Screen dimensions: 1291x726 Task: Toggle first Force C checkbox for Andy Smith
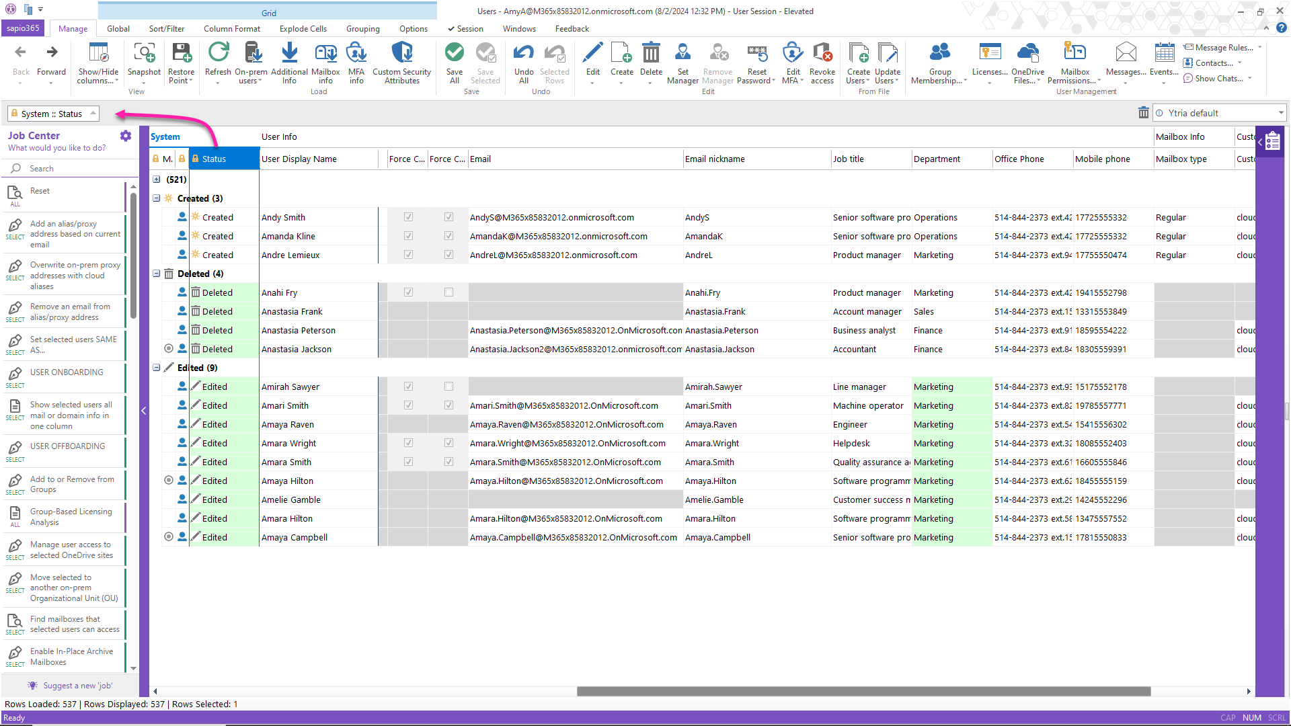[408, 217]
